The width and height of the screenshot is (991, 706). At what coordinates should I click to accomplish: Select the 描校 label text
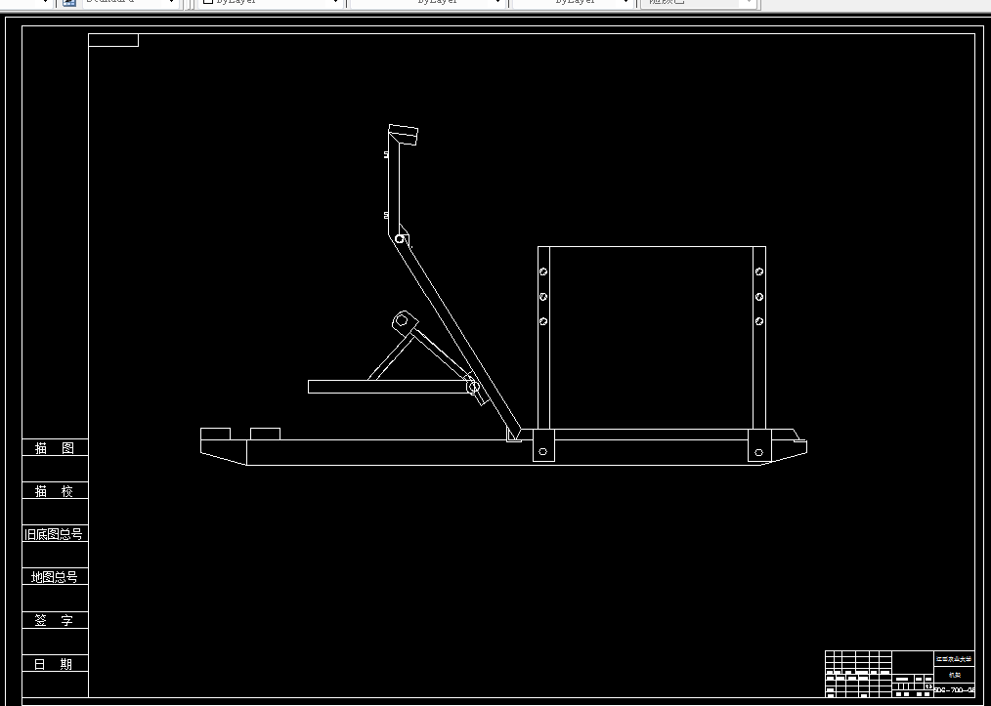(x=55, y=491)
